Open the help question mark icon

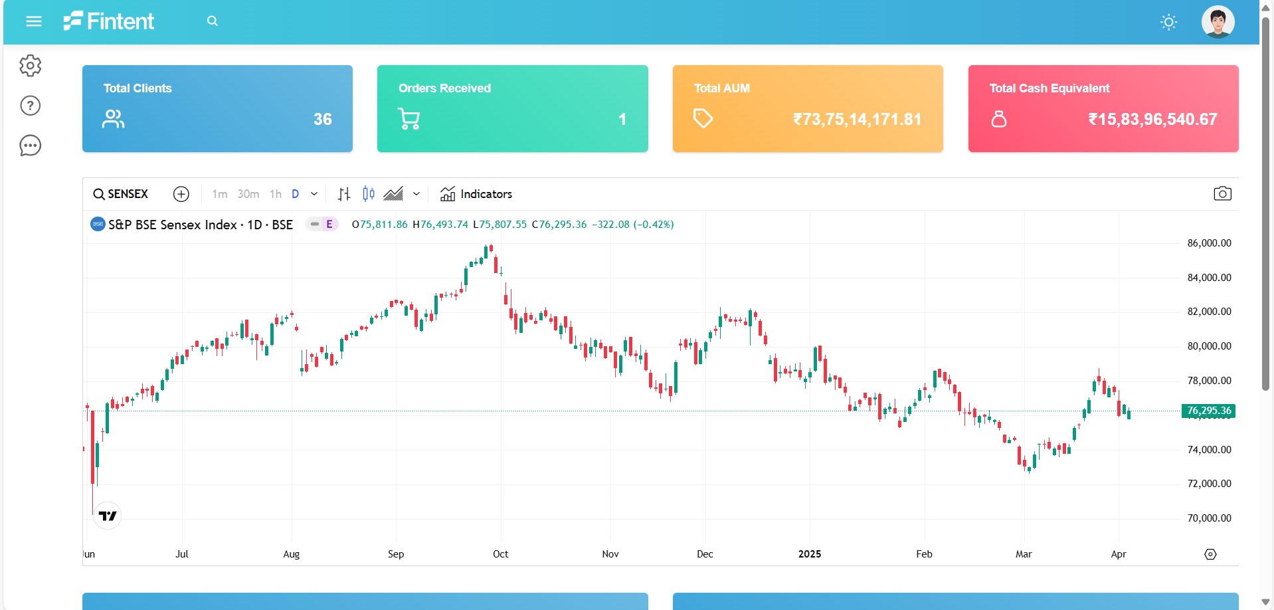tap(31, 106)
